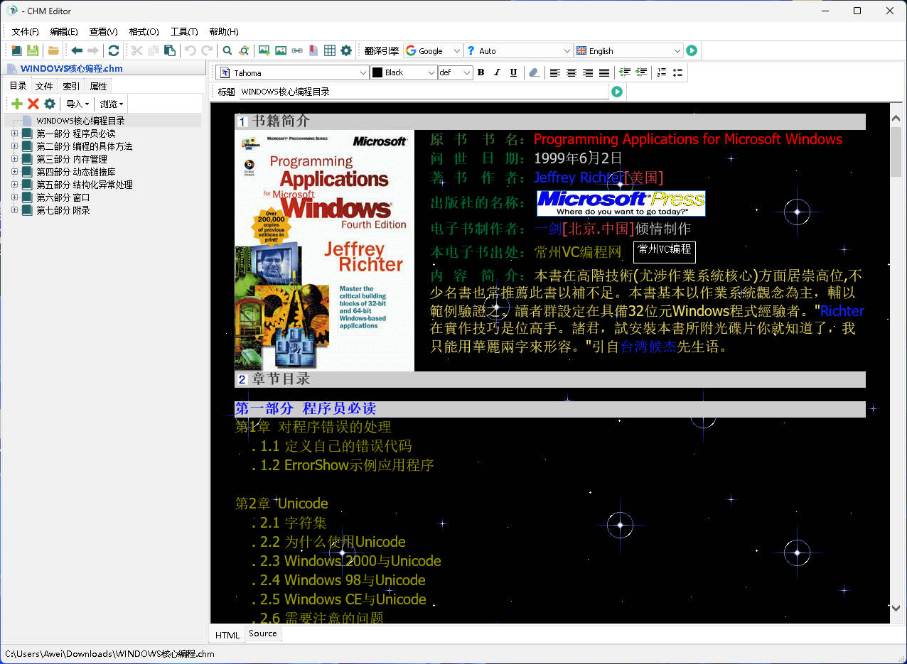The width and height of the screenshot is (907, 664).
Task: Add a contents item with green plus
Action: tap(17, 104)
